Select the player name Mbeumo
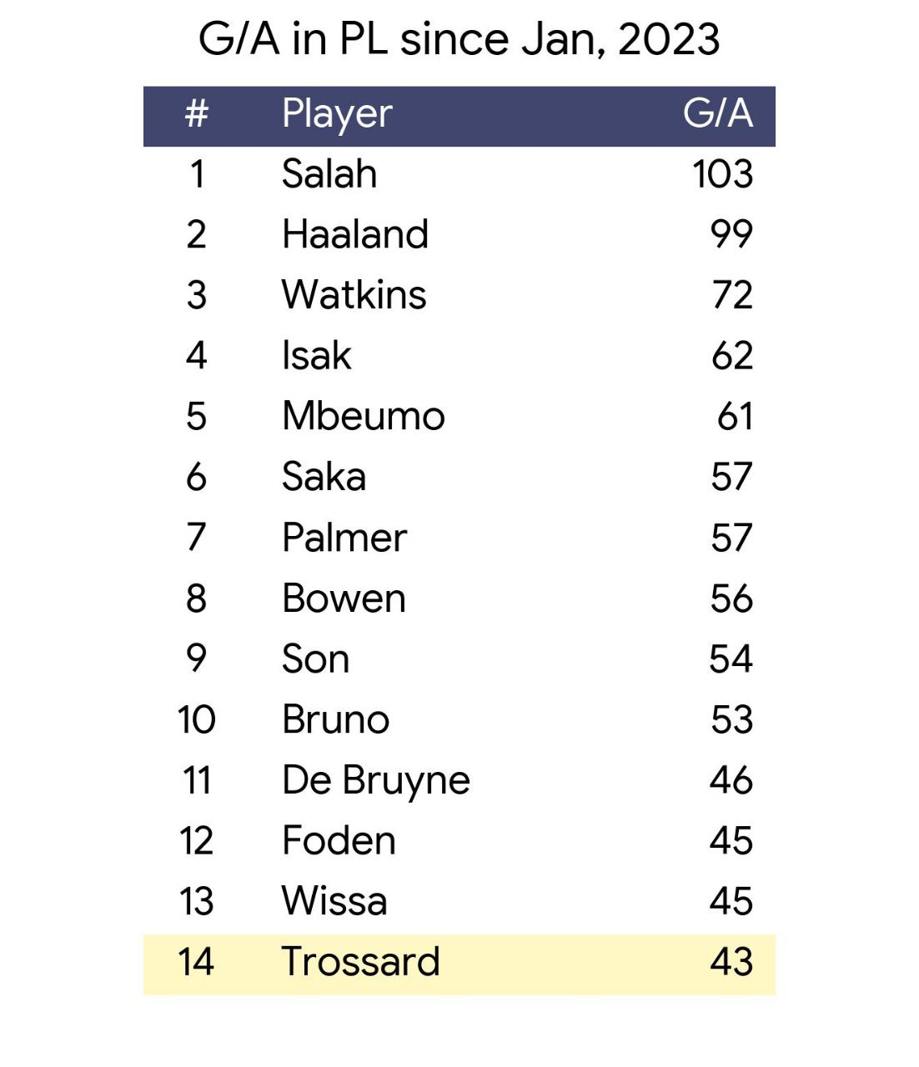919x1067 pixels. click(x=364, y=416)
